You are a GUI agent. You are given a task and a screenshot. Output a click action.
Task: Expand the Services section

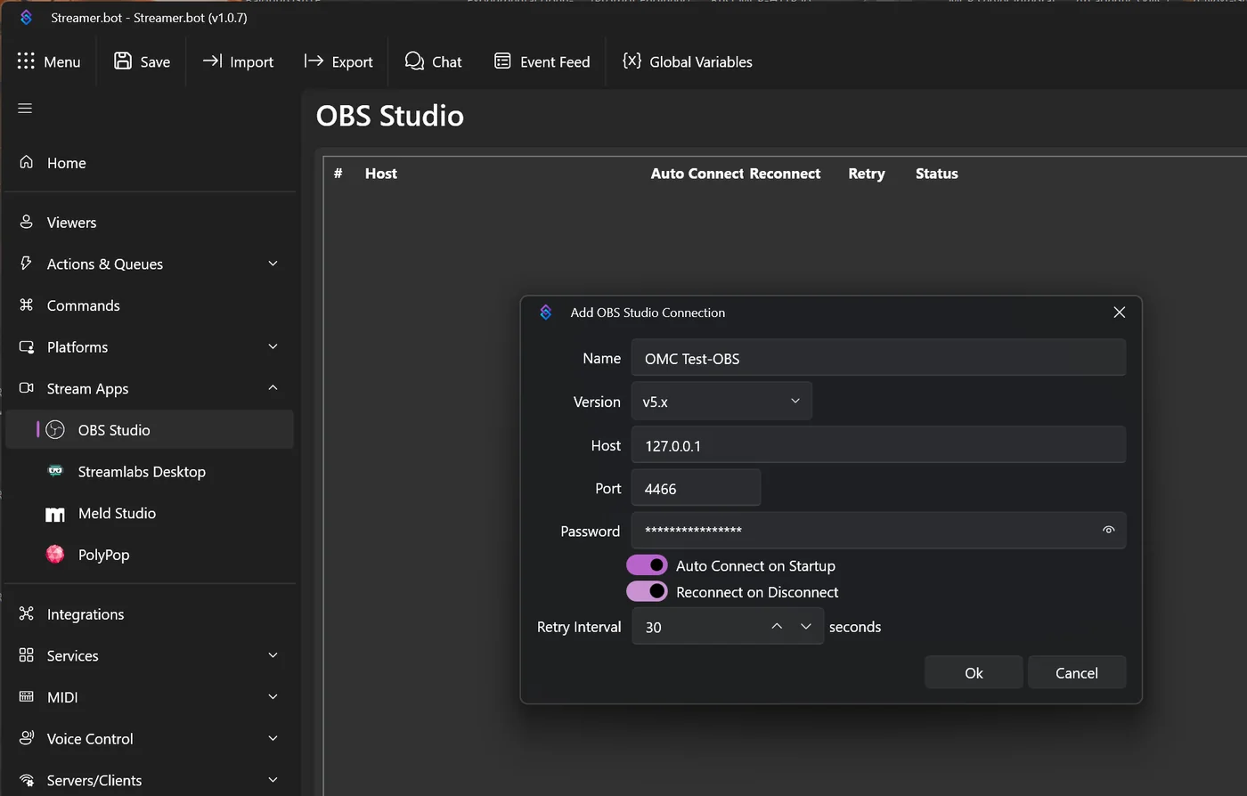pos(273,655)
